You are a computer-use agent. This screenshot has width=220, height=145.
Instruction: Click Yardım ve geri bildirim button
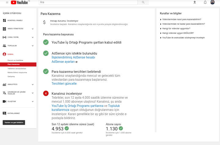pyautogui.click(x=14, y=122)
